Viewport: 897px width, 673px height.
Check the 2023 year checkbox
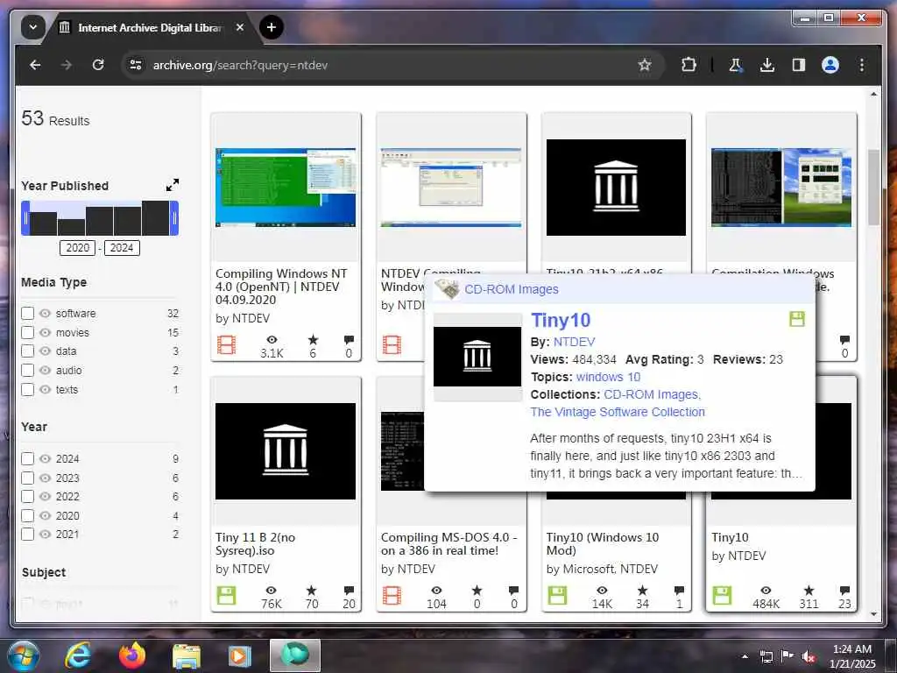pyautogui.click(x=27, y=478)
